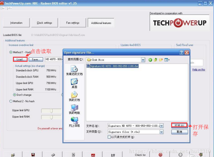Click the question mark help icon at bottom

[x=180, y=155]
